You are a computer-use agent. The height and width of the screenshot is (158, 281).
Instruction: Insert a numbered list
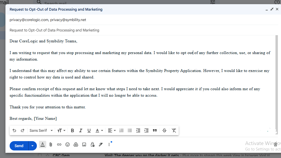tap(122, 130)
